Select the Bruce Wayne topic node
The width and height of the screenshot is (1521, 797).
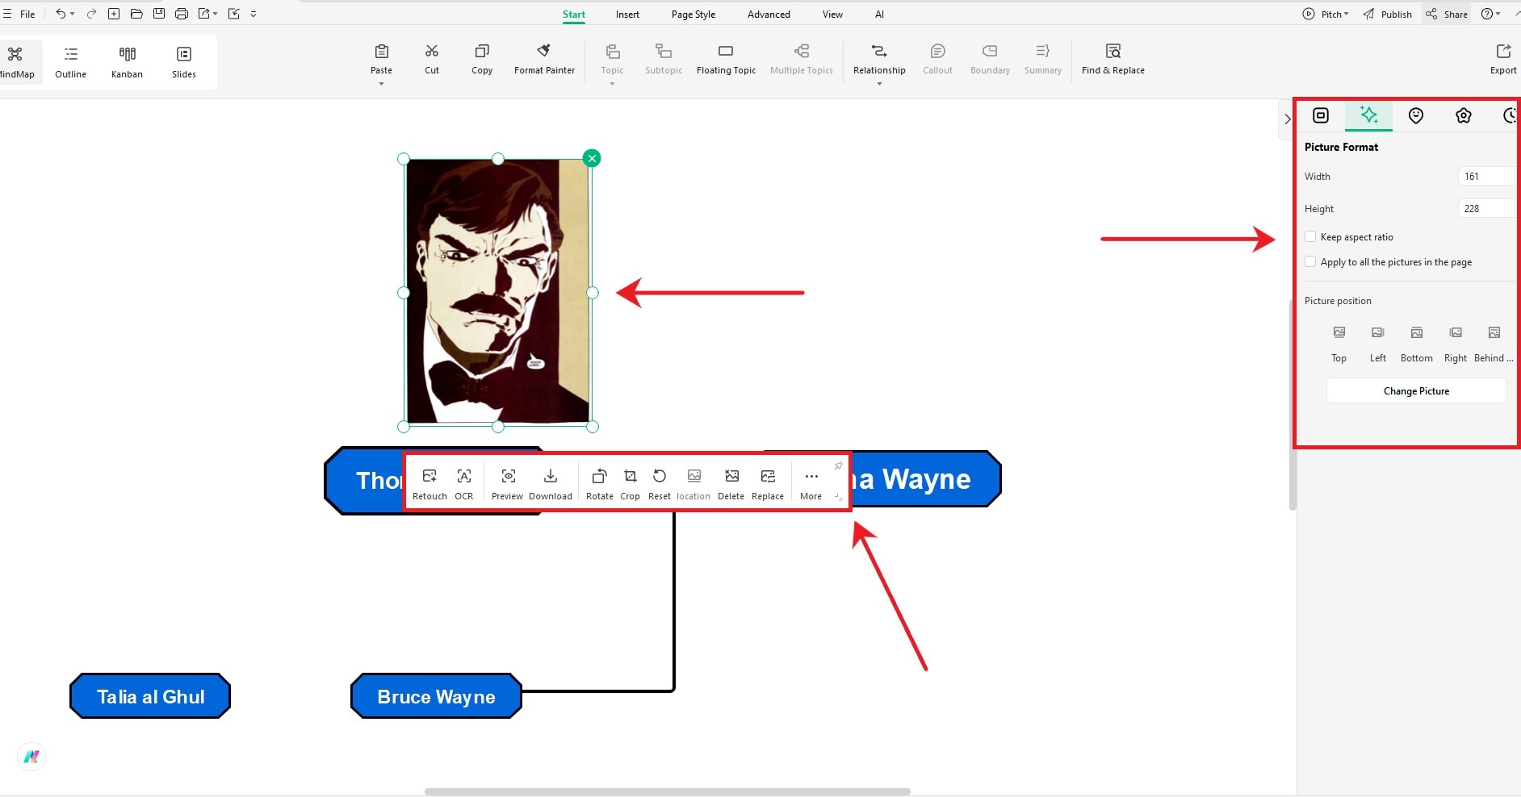[x=436, y=696]
